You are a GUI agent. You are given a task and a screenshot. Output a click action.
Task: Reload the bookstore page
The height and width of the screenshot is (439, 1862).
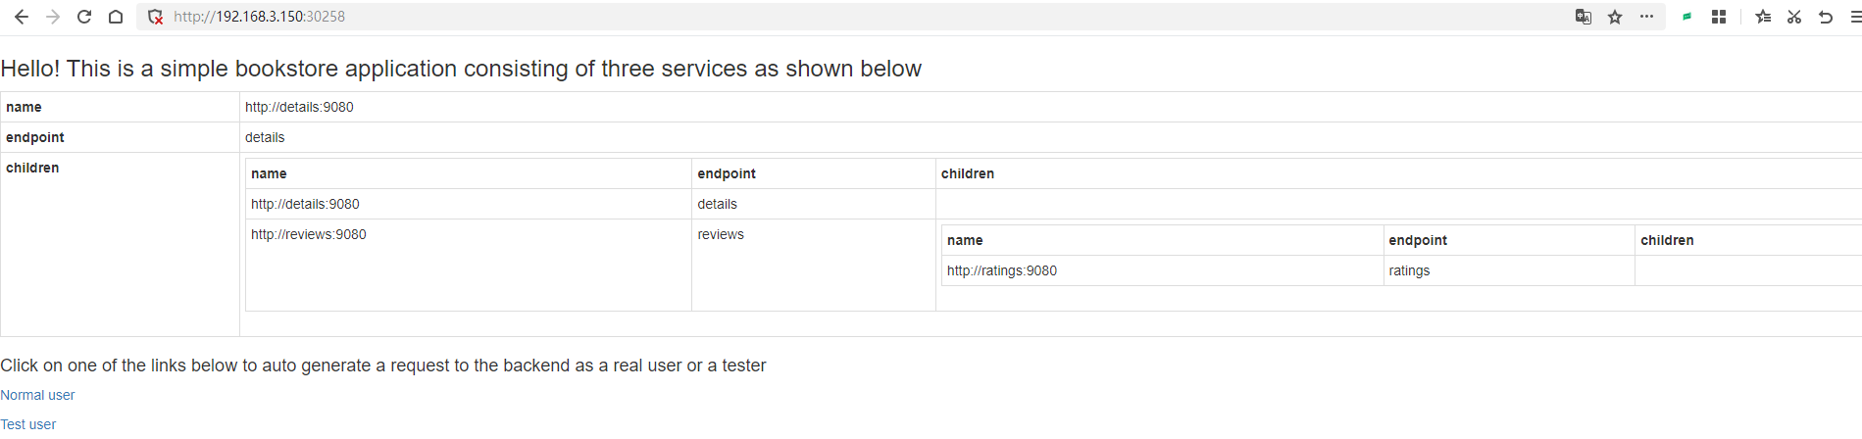[84, 17]
